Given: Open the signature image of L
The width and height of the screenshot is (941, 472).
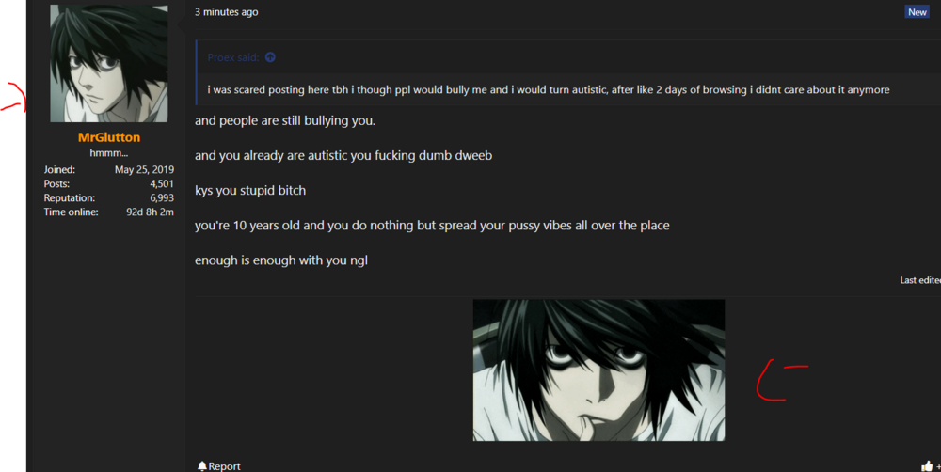Looking at the screenshot, I should point(598,370).
